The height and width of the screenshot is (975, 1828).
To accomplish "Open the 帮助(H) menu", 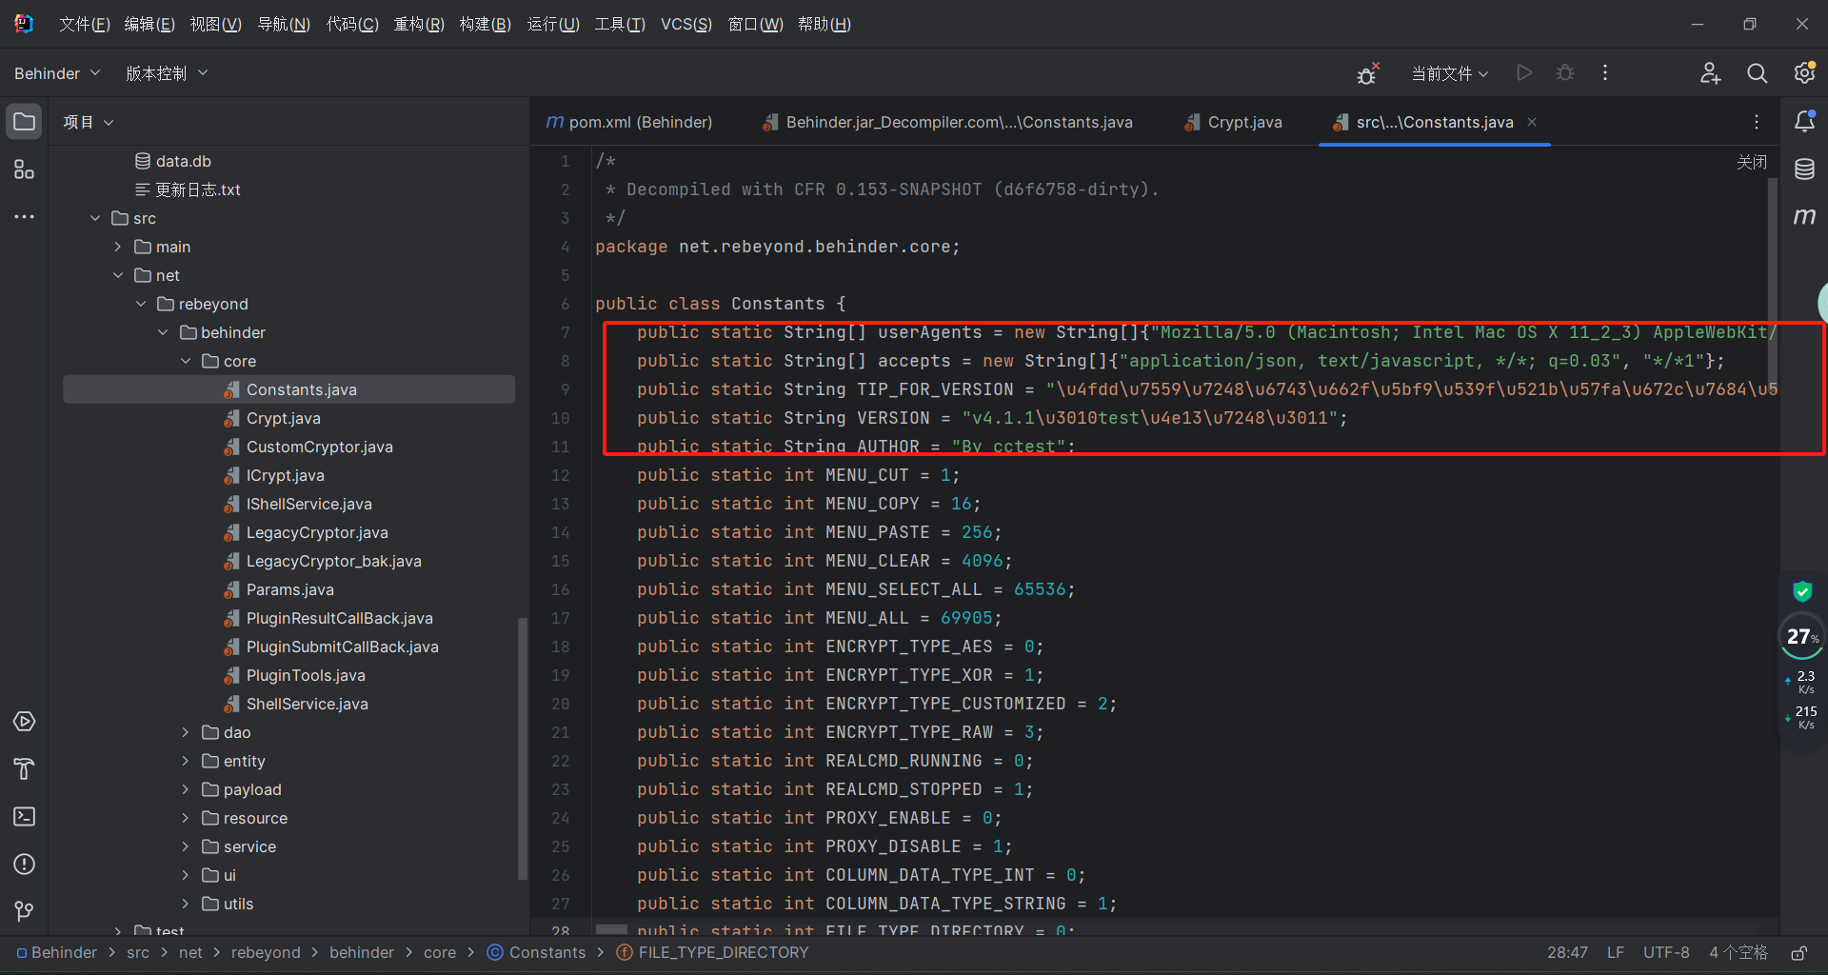I will point(825,24).
